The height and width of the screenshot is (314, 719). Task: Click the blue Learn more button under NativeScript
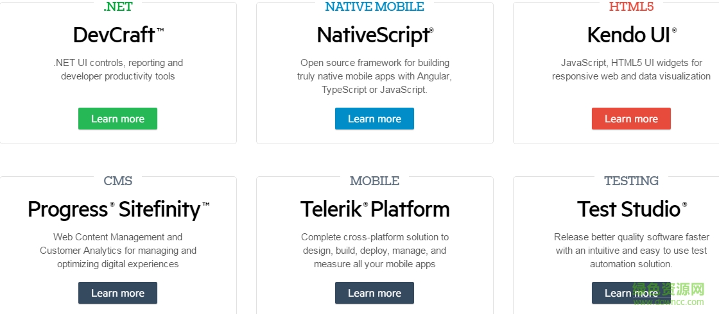tap(374, 119)
